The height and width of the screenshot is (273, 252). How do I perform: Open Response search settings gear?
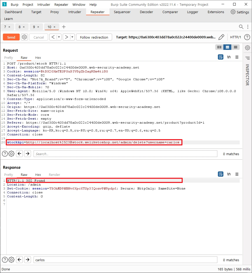12,260
